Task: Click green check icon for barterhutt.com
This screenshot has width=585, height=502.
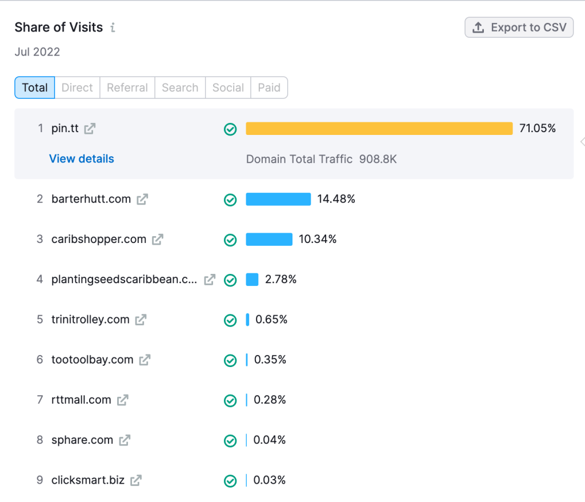Action: (x=230, y=200)
